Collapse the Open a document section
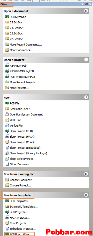The height and width of the screenshot is (236, 93). [86, 11]
